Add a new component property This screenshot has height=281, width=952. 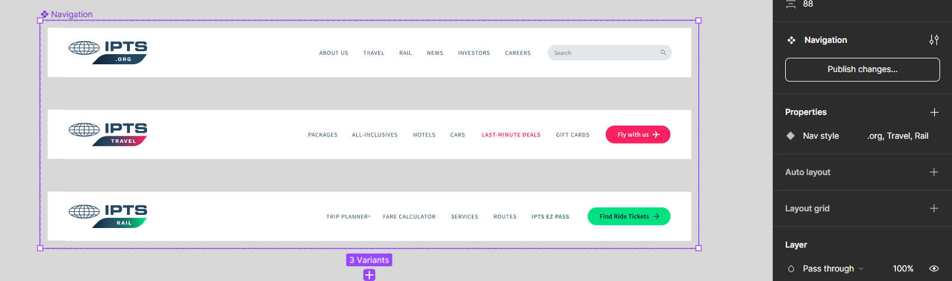[x=934, y=113]
